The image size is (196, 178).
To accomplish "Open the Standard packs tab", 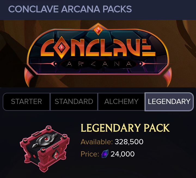I will (x=74, y=102).
